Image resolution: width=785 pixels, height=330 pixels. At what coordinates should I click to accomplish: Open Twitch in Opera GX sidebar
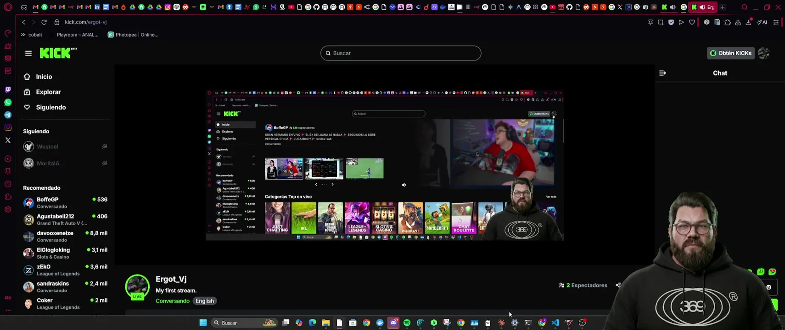[8, 90]
